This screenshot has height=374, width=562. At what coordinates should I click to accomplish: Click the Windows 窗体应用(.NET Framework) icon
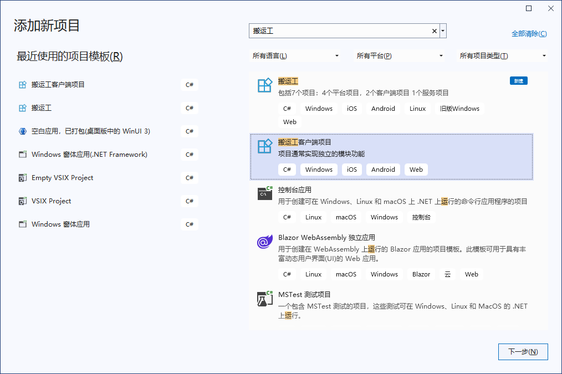point(23,155)
